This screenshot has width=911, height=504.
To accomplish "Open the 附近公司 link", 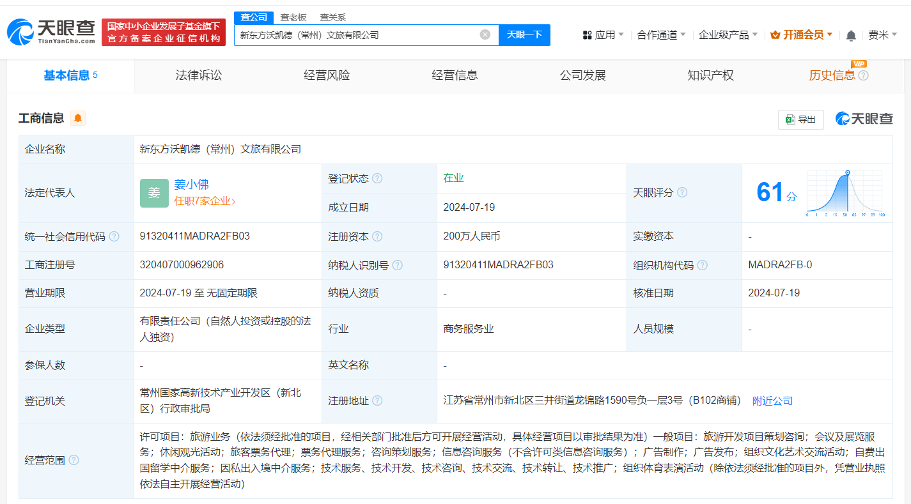I will point(772,401).
